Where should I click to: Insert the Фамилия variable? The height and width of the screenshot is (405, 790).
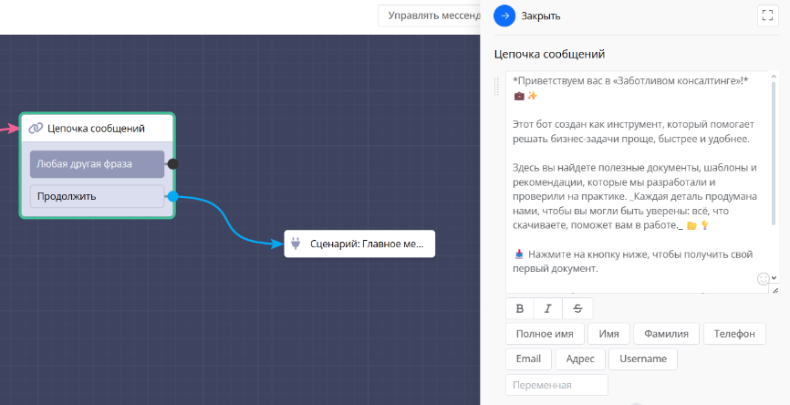tap(667, 334)
